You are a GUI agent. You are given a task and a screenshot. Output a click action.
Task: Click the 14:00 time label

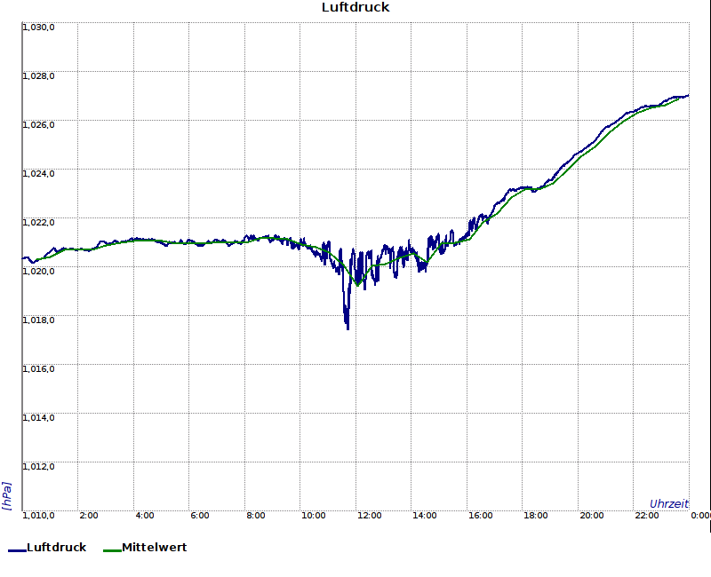[x=425, y=516]
